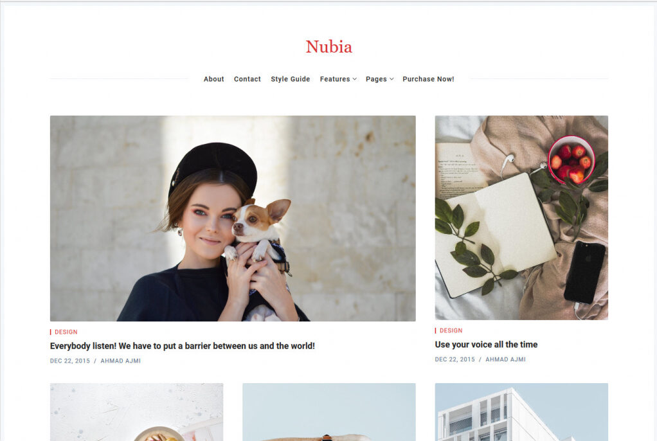Open the woman with chihuahua featured image
Viewport: 657px width, 441px height.
(x=233, y=219)
